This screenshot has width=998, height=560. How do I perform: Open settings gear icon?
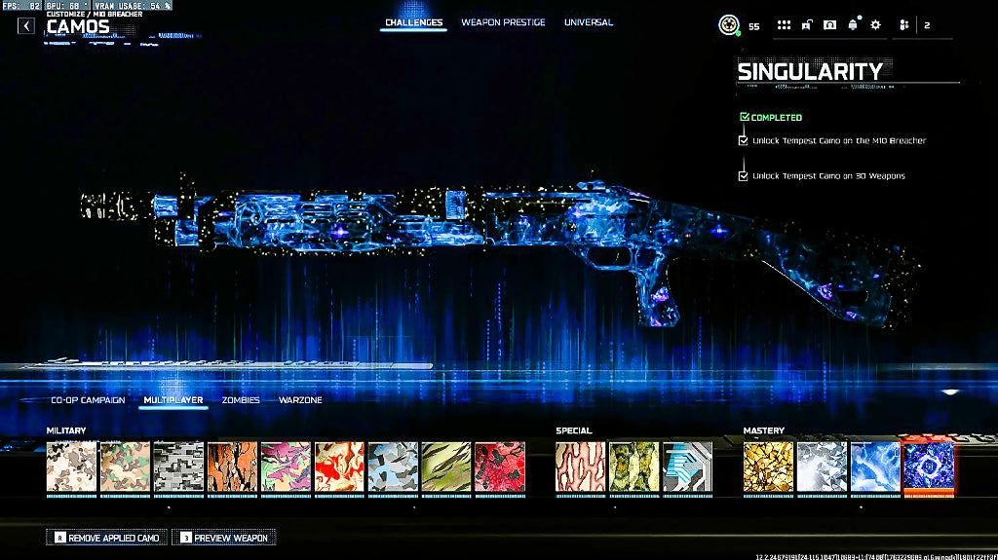pos(875,25)
